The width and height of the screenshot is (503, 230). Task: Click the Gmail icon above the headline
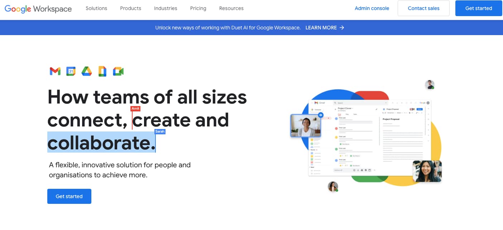tap(55, 71)
